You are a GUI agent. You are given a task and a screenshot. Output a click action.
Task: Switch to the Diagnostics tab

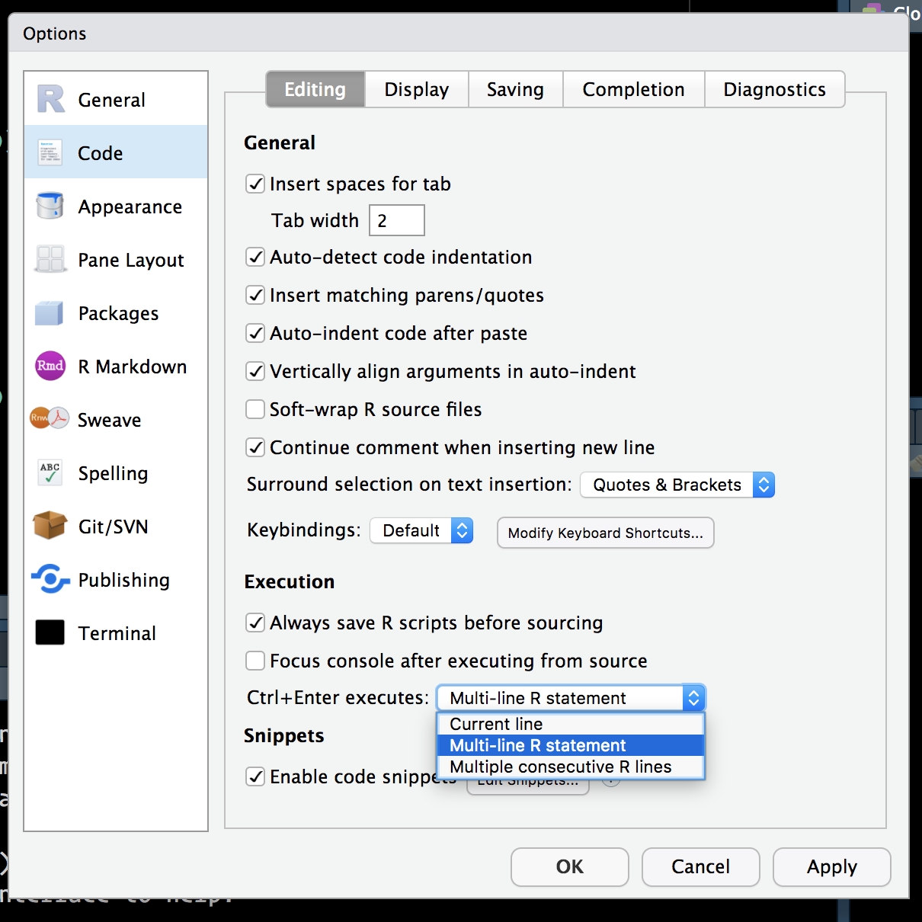point(775,89)
